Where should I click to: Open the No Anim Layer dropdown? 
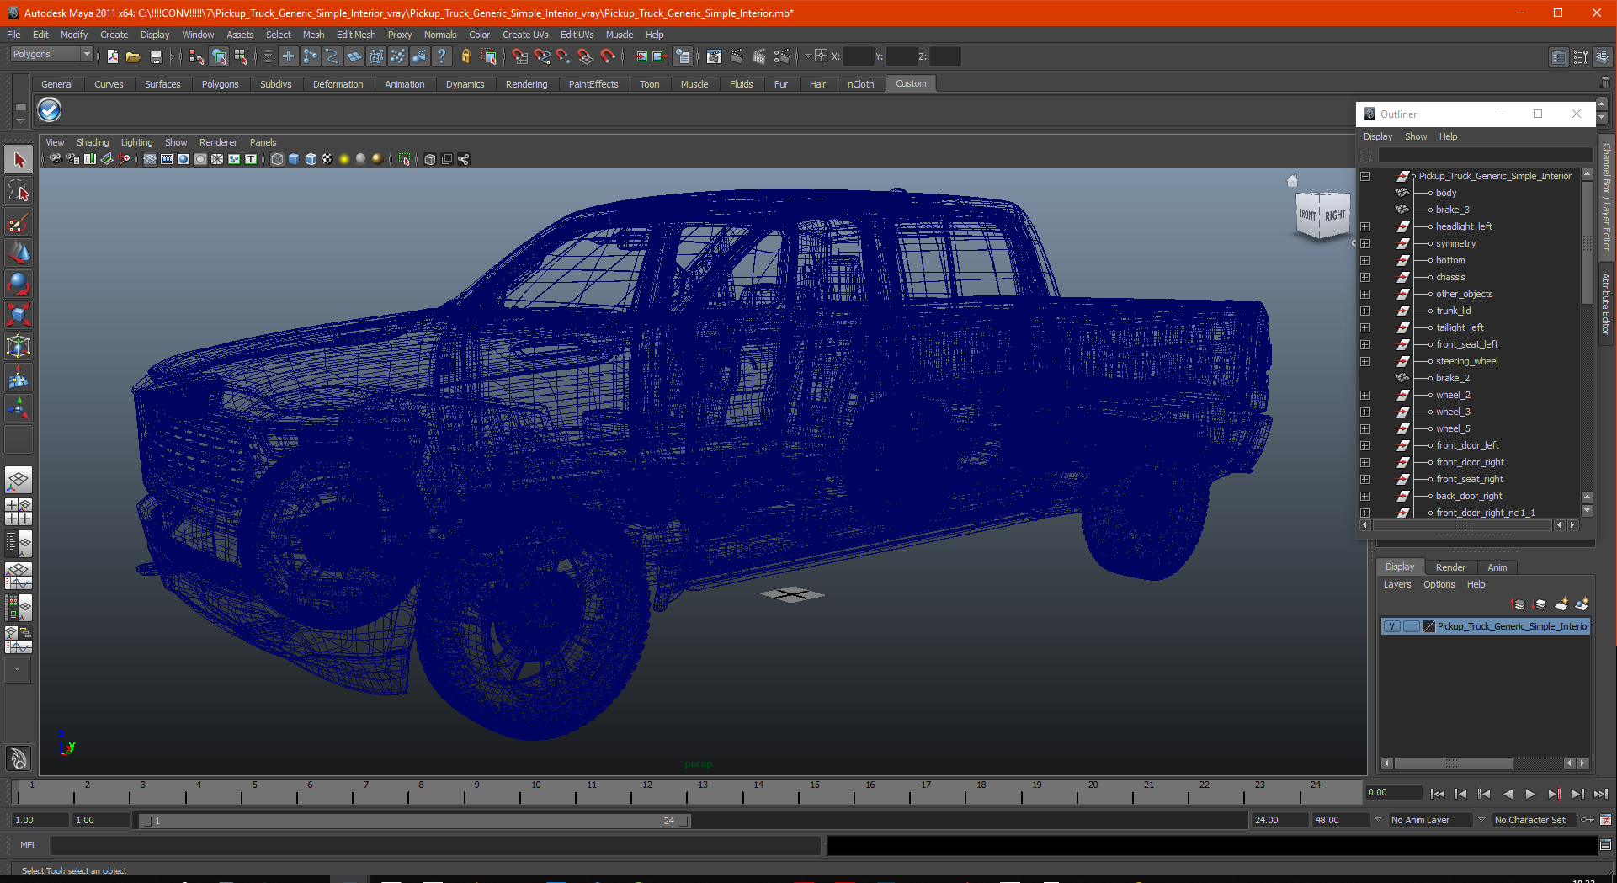click(x=1432, y=820)
